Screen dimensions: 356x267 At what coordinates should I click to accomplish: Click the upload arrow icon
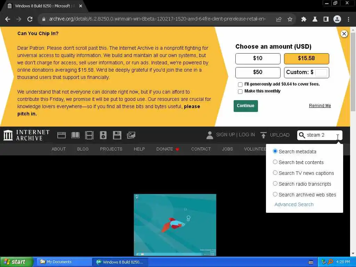[x=264, y=135]
